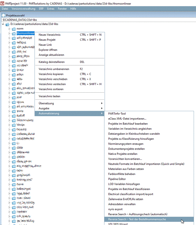Click the open folder icon of 23d-libs root
This screenshot has height=225, width=196.
pyautogui.click(x=8, y=25)
